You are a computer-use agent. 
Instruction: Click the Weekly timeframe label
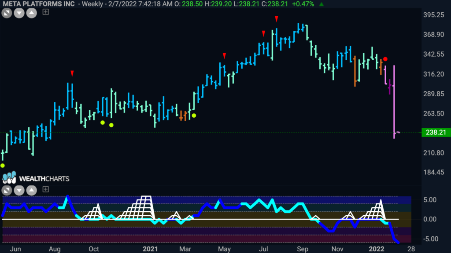coord(92,4)
